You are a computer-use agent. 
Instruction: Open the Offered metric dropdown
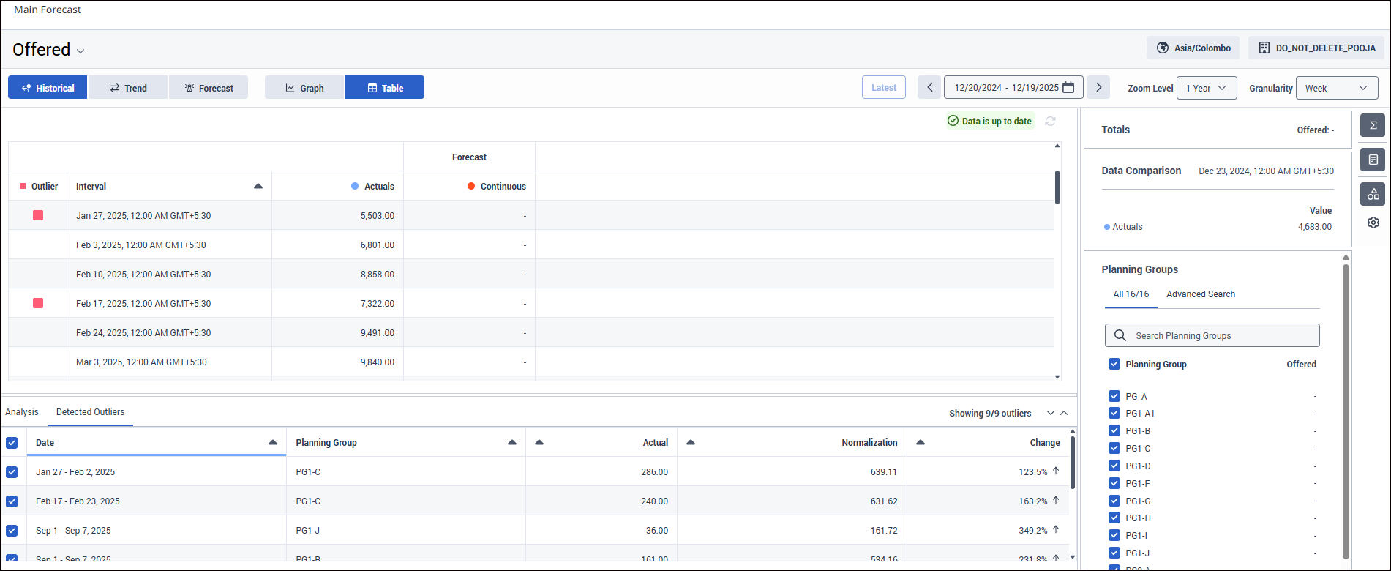point(48,50)
